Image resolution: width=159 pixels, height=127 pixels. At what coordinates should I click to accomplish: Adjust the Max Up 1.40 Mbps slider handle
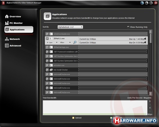coord(145,39)
